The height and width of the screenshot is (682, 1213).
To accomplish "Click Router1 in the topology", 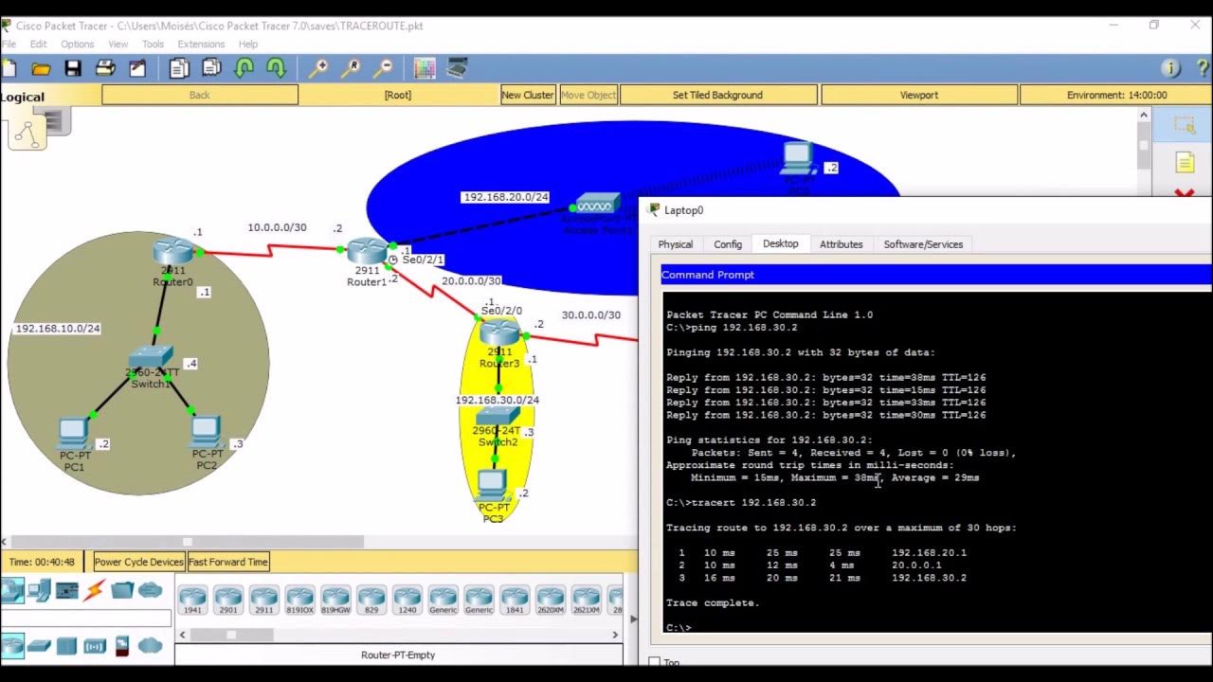I will (x=367, y=252).
